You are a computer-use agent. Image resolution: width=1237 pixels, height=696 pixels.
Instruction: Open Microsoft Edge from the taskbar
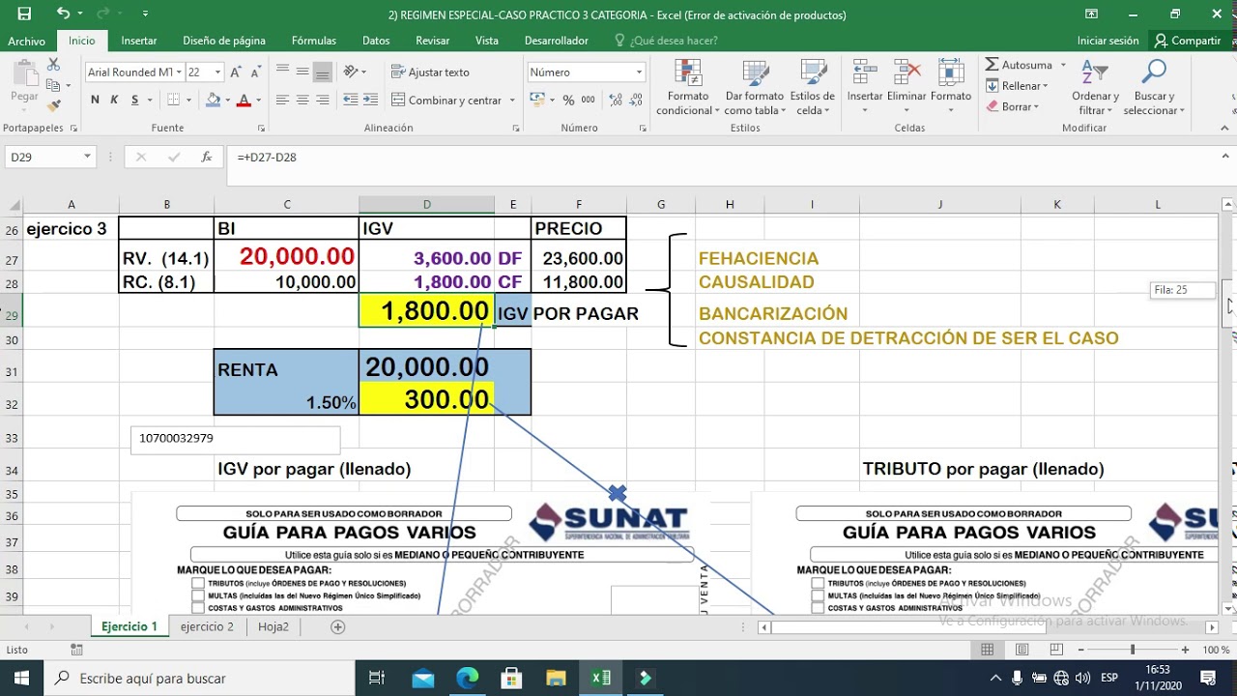pyautogui.click(x=468, y=678)
